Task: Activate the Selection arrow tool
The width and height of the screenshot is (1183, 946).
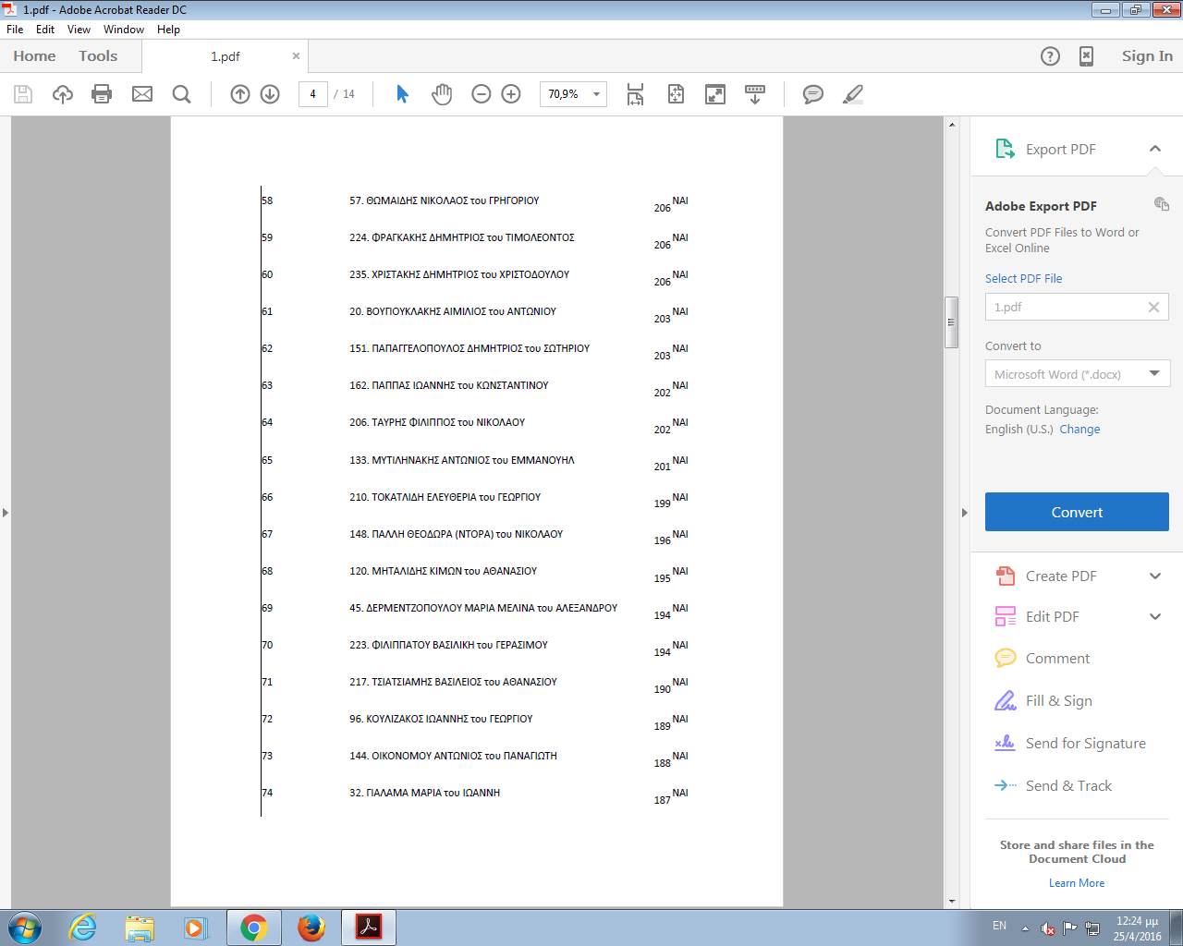Action: tap(402, 94)
